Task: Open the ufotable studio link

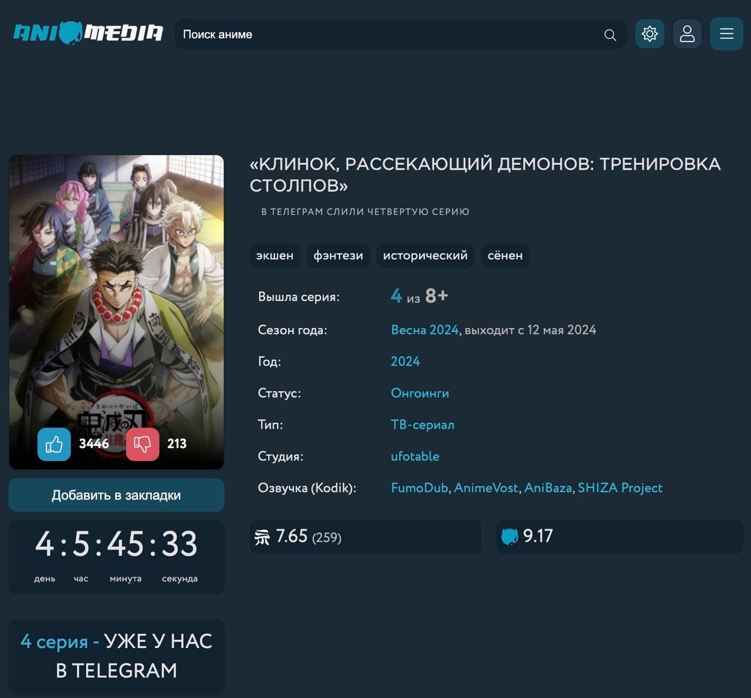Action: 415,456
